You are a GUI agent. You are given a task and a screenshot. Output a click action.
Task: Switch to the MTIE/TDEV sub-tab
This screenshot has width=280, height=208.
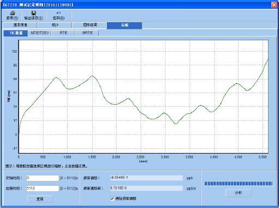pyautogui.click(x=40, y=33)
